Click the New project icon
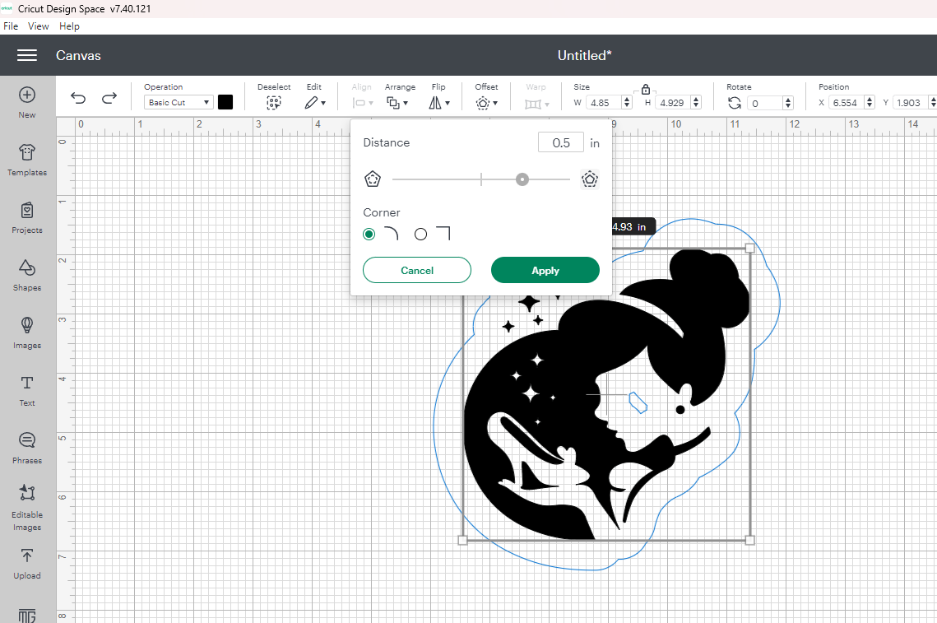Viewport: 937px width, 623px height. click(x=27, y=95)
